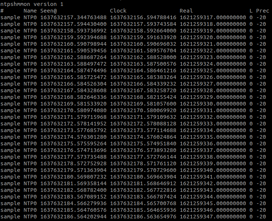This screenshot has height=221, width=272.
Task: Select Clock value 1637632160.590696032
Action: click(143, 44)
